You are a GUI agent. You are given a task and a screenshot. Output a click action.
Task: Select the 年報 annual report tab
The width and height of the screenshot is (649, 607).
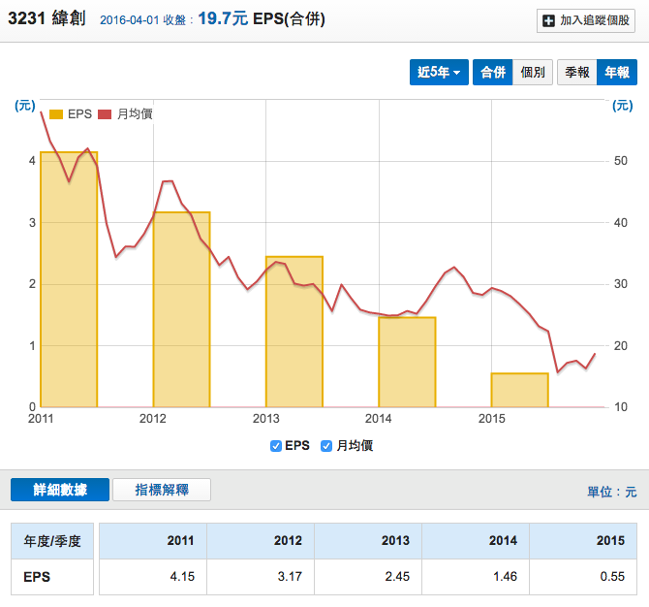[617, 73]
